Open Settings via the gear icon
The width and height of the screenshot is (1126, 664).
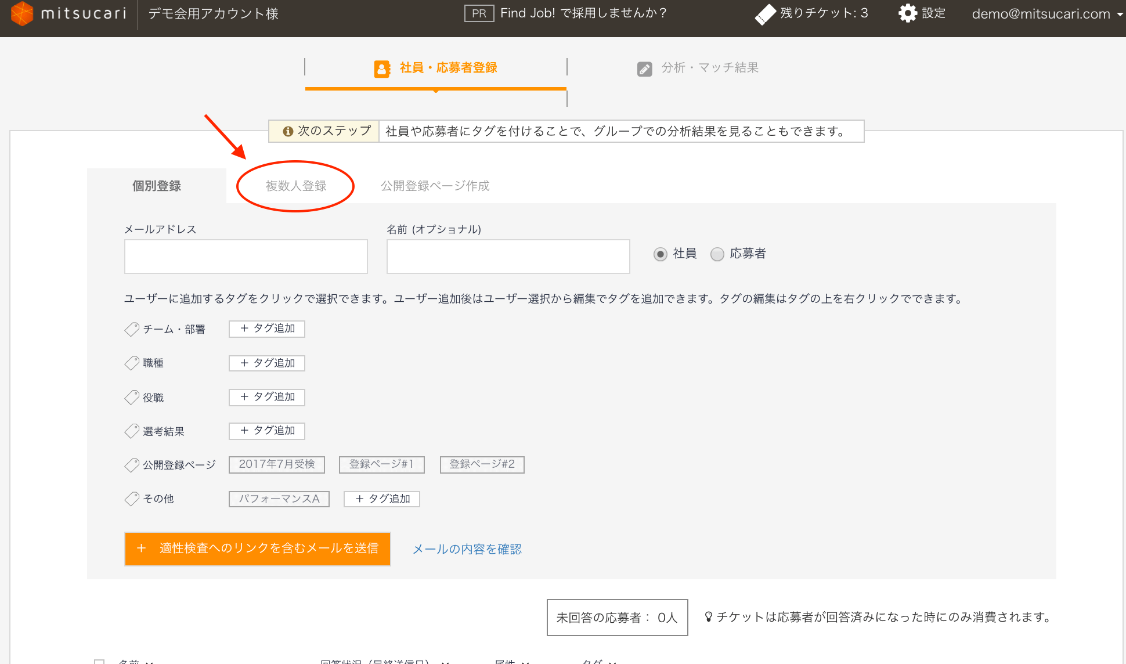point(907,13)
